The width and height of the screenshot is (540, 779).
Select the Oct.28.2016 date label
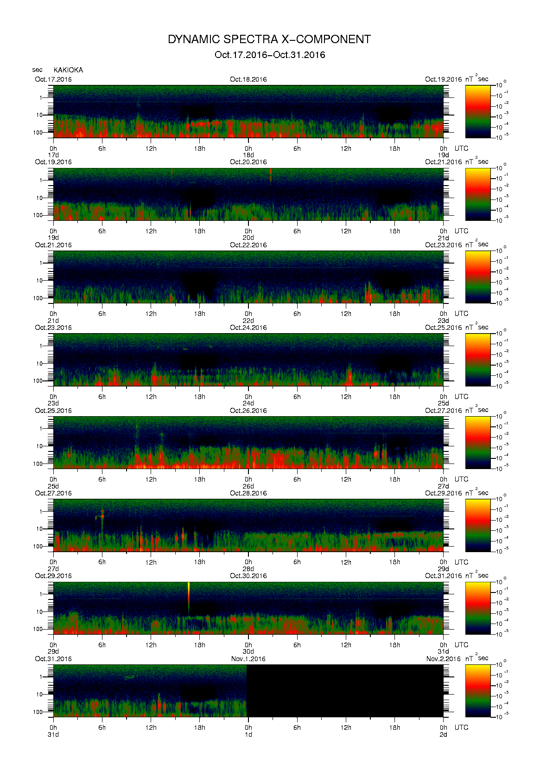(x=248, y=493)
